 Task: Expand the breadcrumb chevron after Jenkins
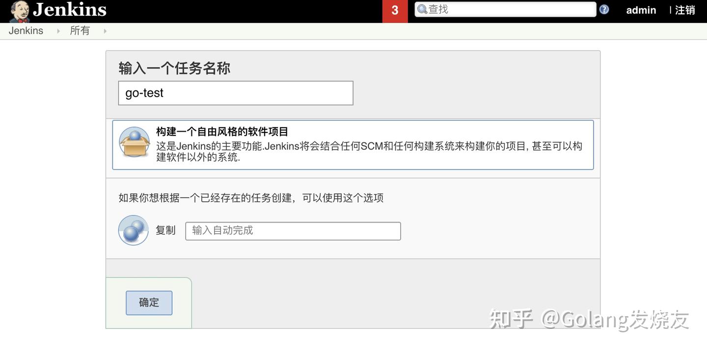pos(58,30)
